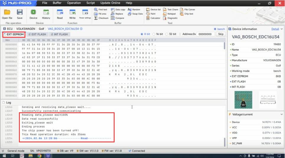Open the History list

click(46, 14)
